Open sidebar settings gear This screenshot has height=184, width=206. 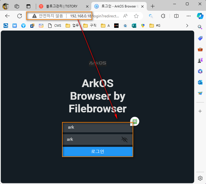200,178
